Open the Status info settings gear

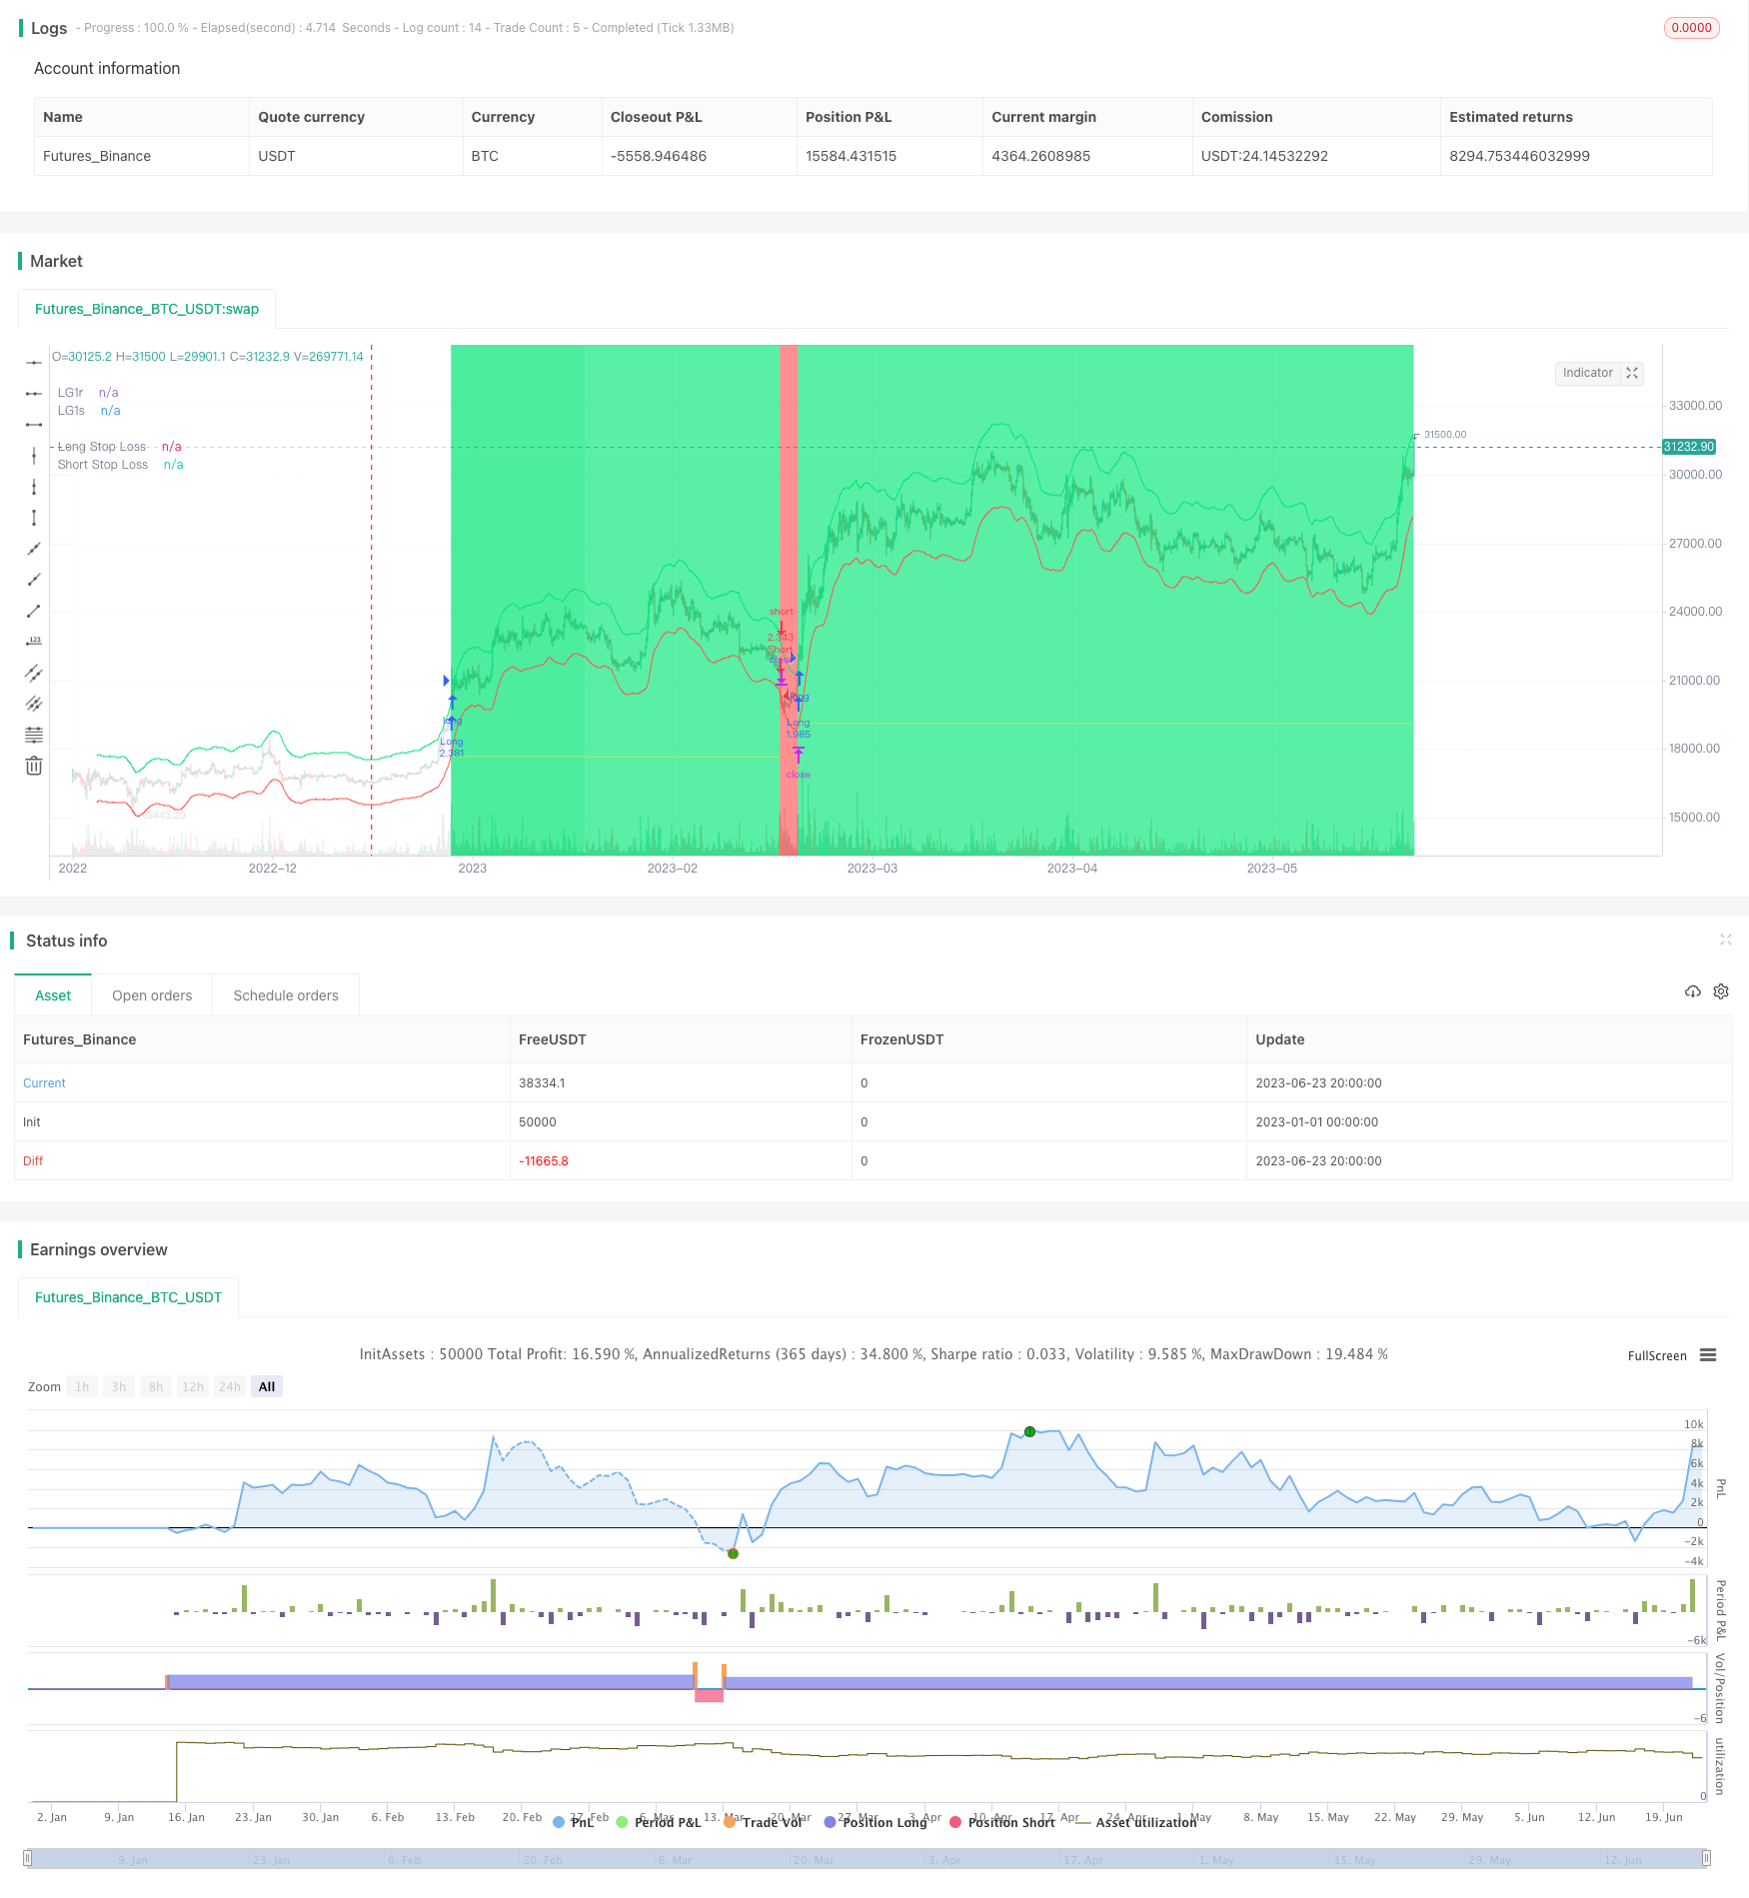point(1721,991)
